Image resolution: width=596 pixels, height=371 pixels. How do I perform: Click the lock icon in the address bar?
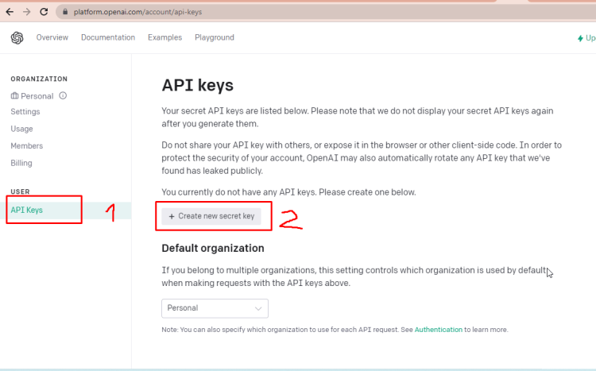pos(66,12)
